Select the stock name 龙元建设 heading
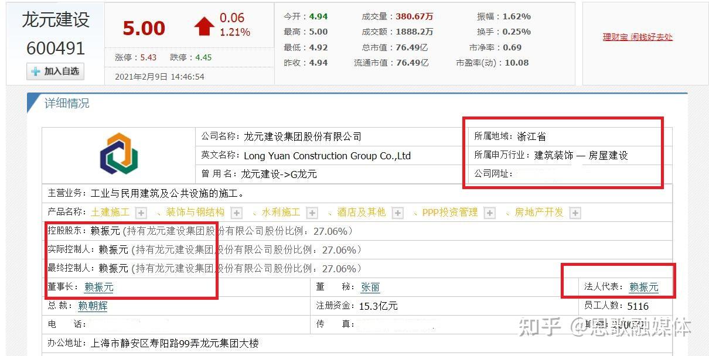Image resolution: width=709 pixels, height=356 pixels. point(56,20)
